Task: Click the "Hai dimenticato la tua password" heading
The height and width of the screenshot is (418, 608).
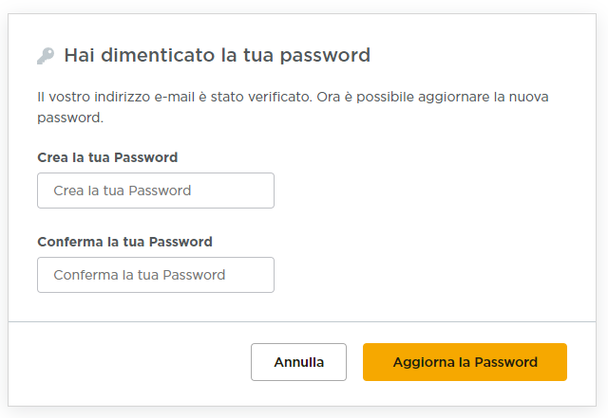Action: [x=217, y=55]
